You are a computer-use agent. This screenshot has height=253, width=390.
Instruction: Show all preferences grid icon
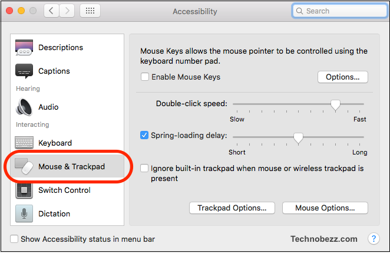(90, 11)
